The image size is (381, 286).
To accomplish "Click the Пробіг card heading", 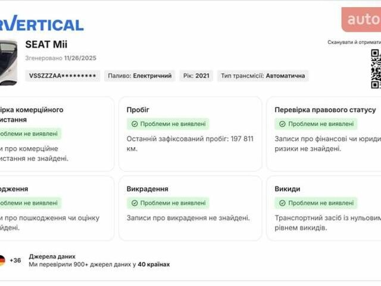I will point(138,110).
